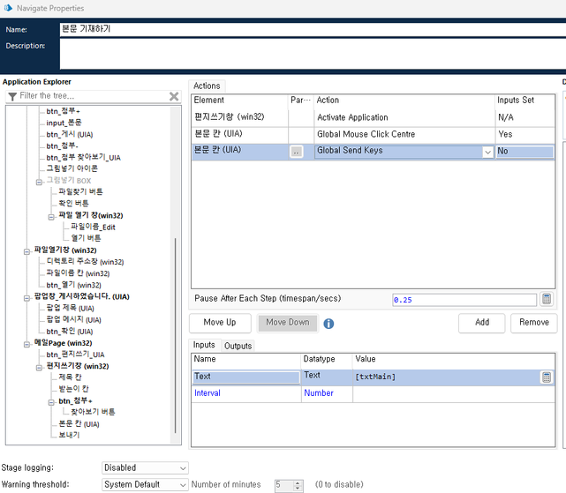Click the Add button
Screen dimensions: 566x493
pyautogui.click(x=481, y=323)
